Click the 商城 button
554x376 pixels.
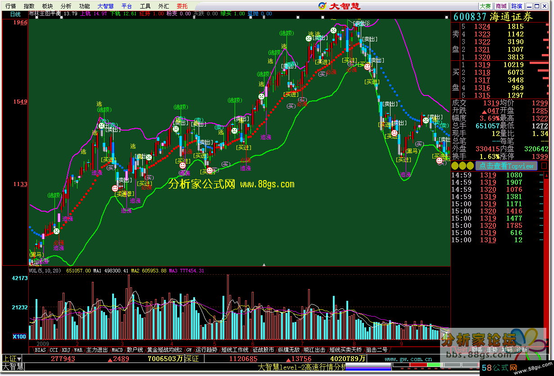click(x=501, y=6)
